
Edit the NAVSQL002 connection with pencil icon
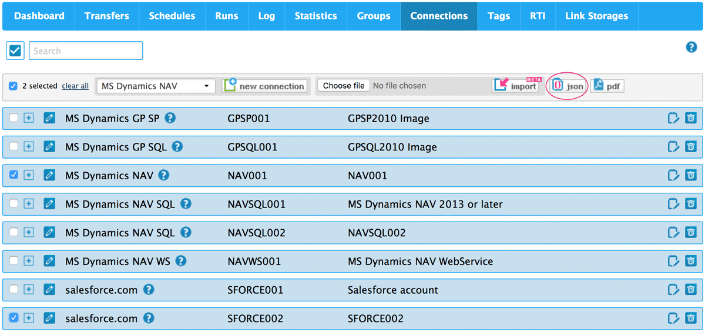point(49,233)
